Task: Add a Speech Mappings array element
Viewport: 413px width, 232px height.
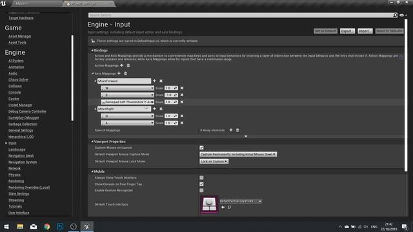Action: [x=231, y=130]
